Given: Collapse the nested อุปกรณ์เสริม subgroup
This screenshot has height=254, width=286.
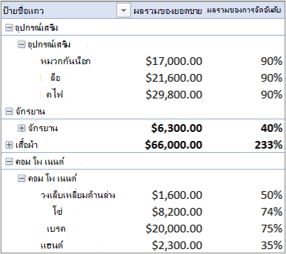Looking at the screenshot, I should 22,45.
